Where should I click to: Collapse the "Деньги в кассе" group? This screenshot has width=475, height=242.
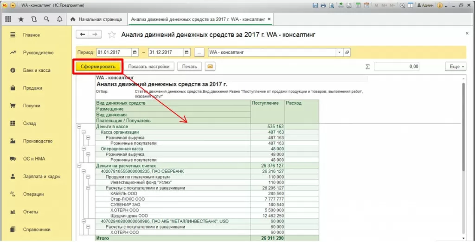click(x=79, y=126)
